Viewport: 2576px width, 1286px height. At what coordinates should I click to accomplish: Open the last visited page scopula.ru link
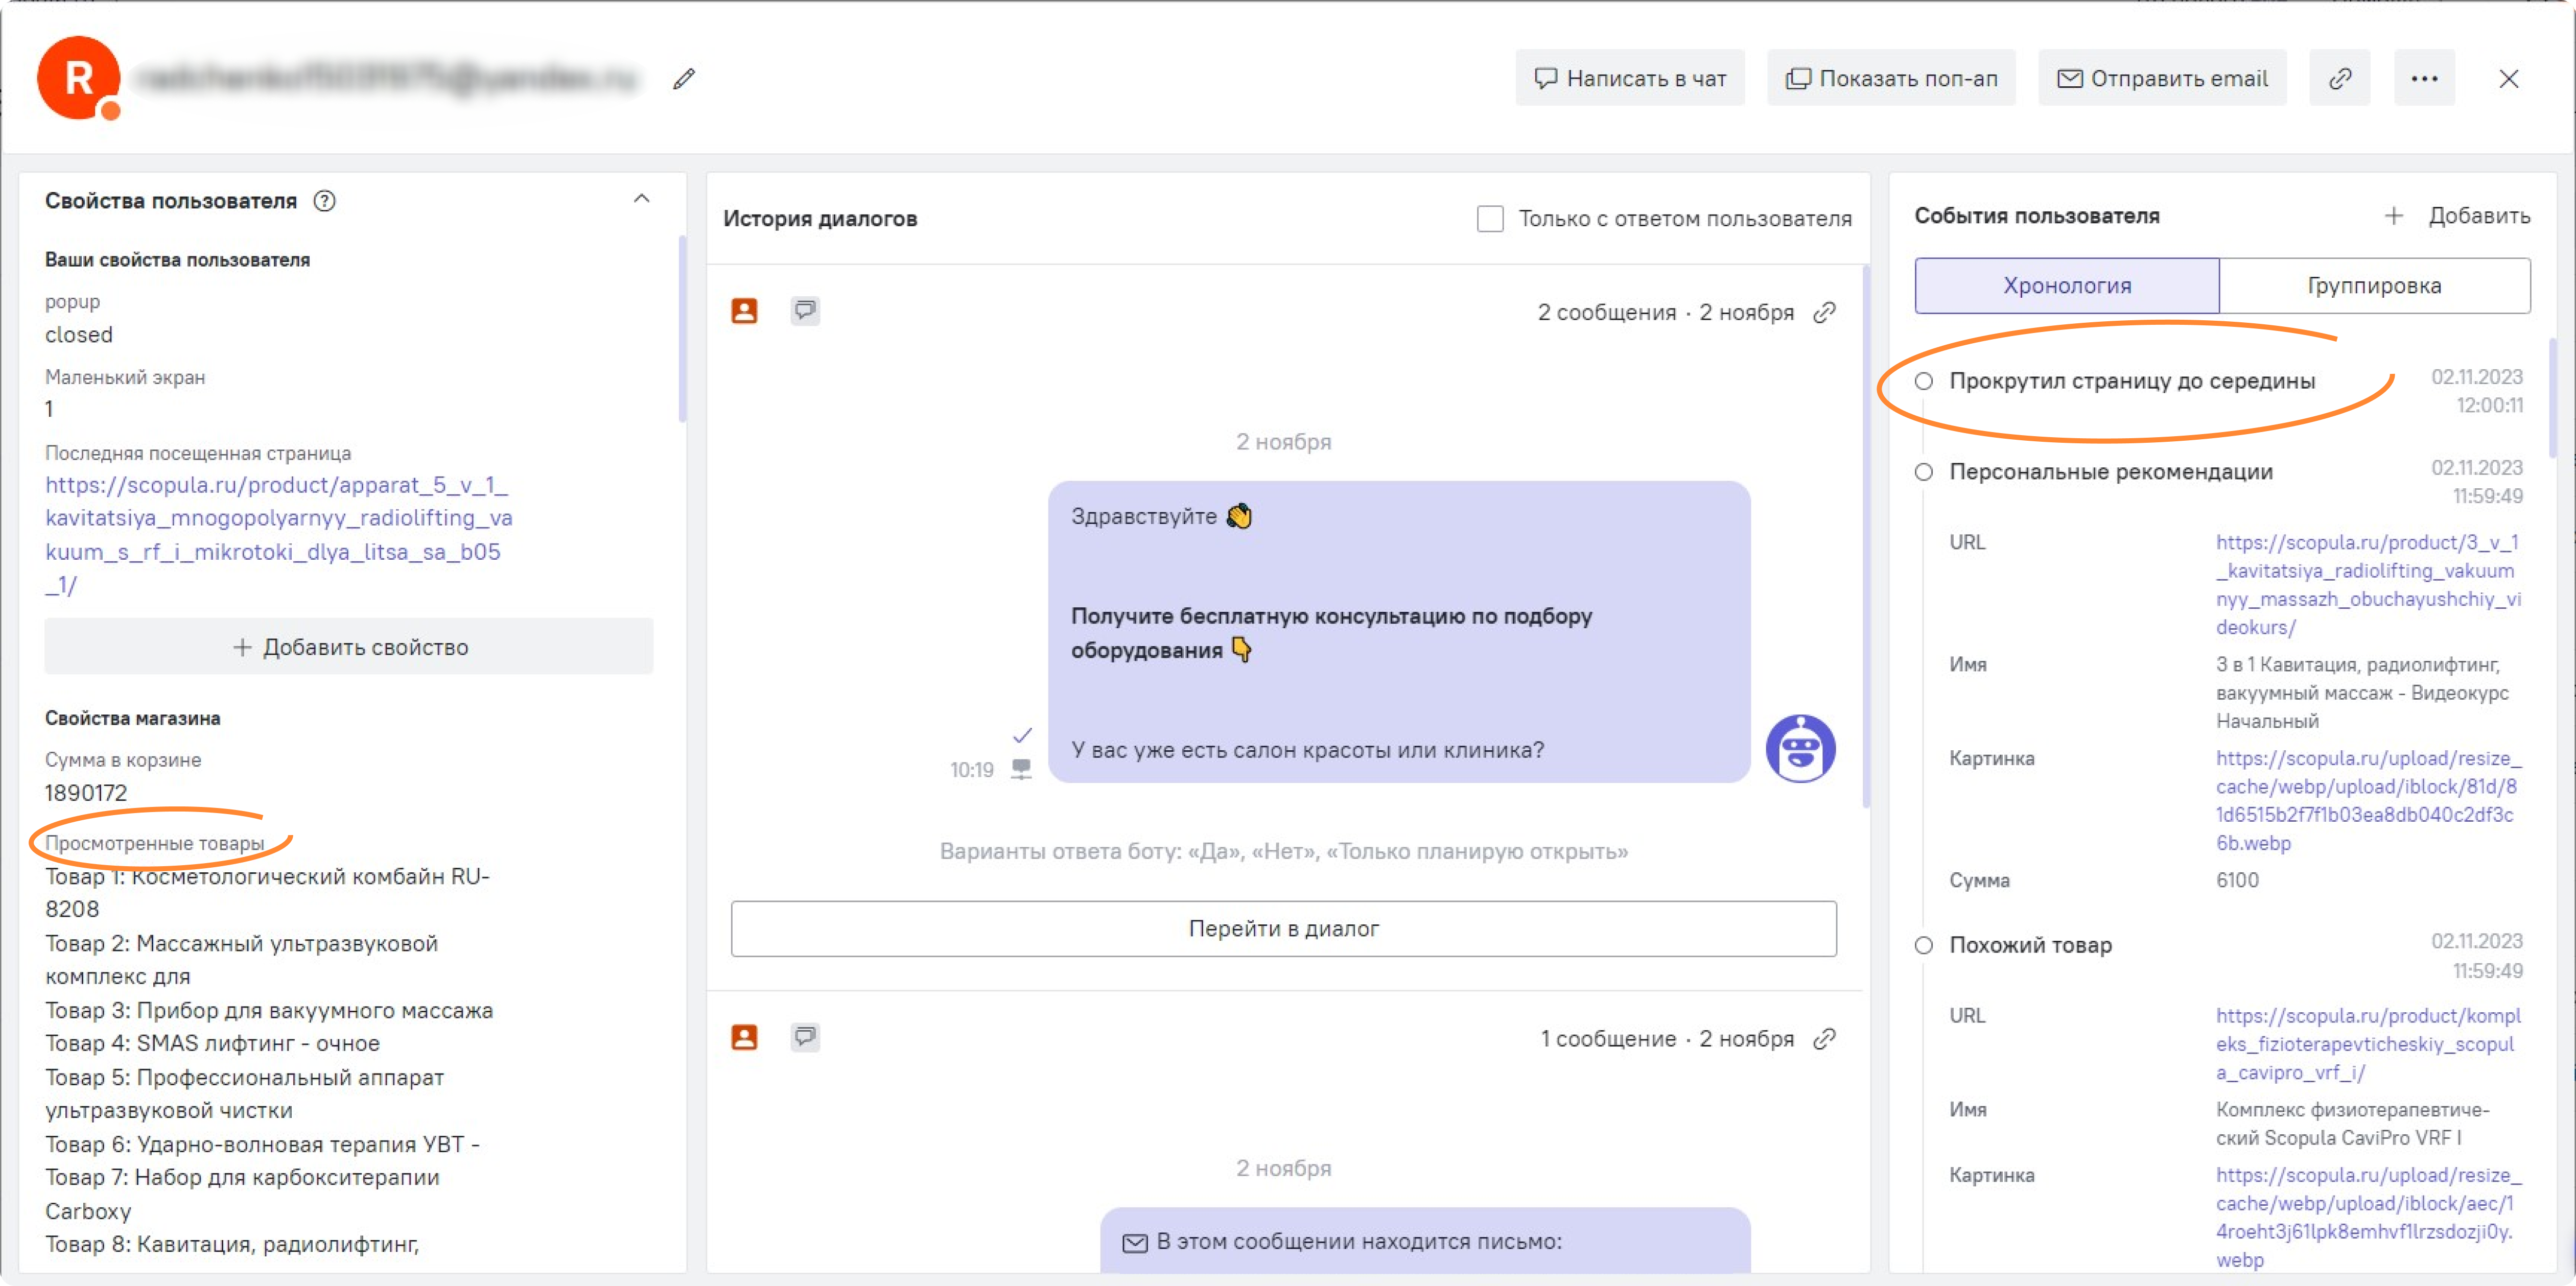(277, 518)
